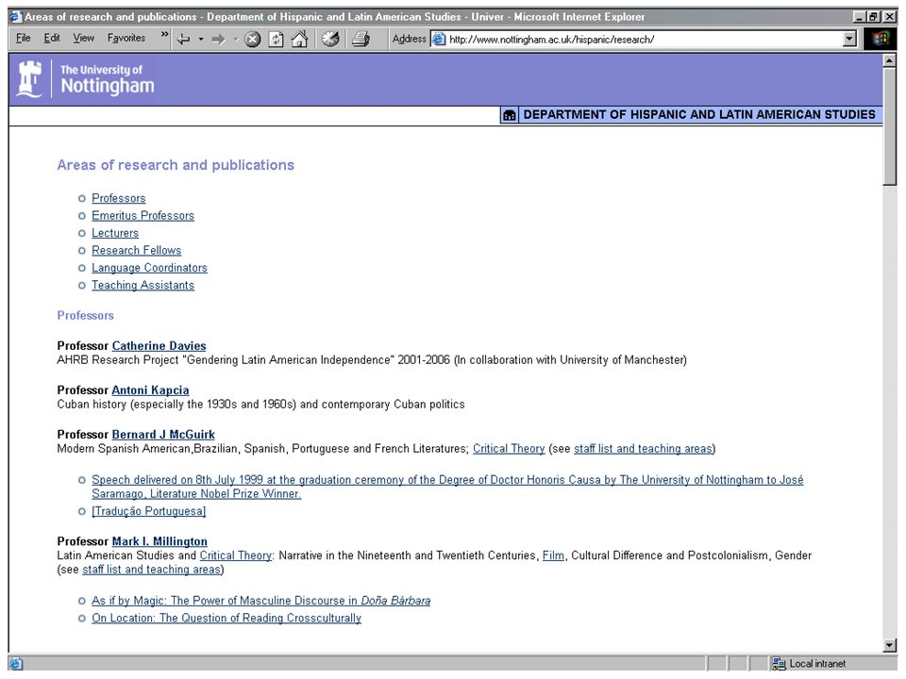Open the Edit menu

point(52,38)
